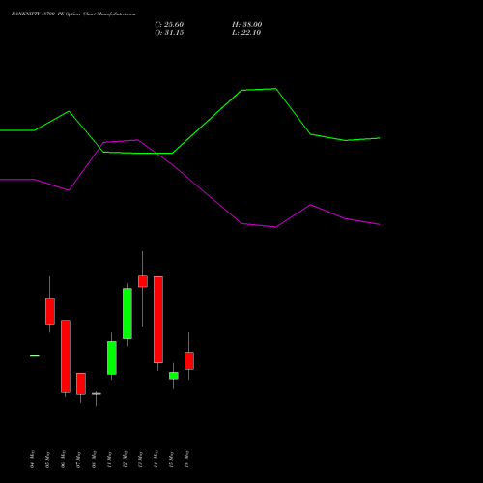Click the 04 May date label
The height and width of the screenshot is (483, 483).
pyautogui.click(x=32, y=459)
